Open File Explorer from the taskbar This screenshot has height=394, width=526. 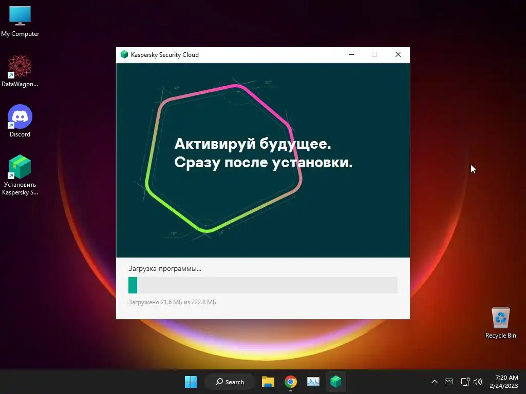click(x=268, y=382)
